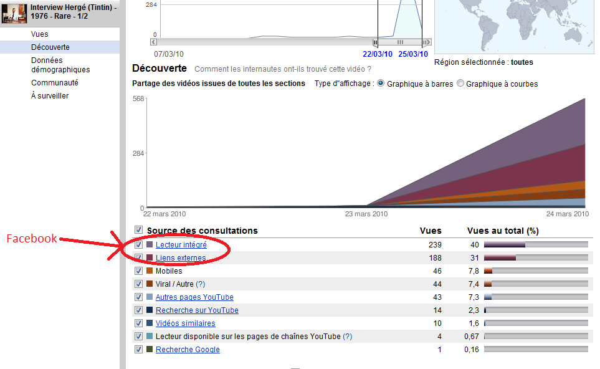
Task: Click the Autres pages YouTube color swatch
Action: coord(150,297)
